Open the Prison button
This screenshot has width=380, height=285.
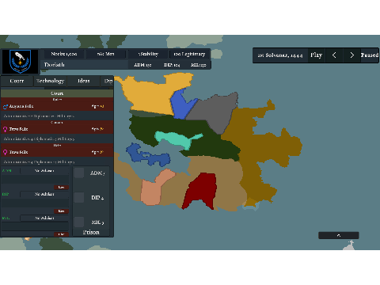pos(91,232)
